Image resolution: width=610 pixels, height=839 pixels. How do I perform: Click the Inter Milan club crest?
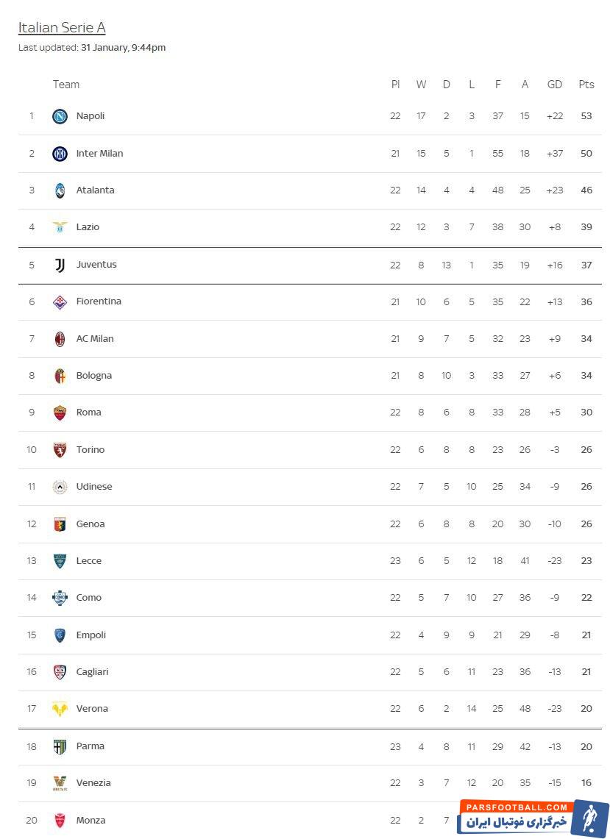[60, 154]
